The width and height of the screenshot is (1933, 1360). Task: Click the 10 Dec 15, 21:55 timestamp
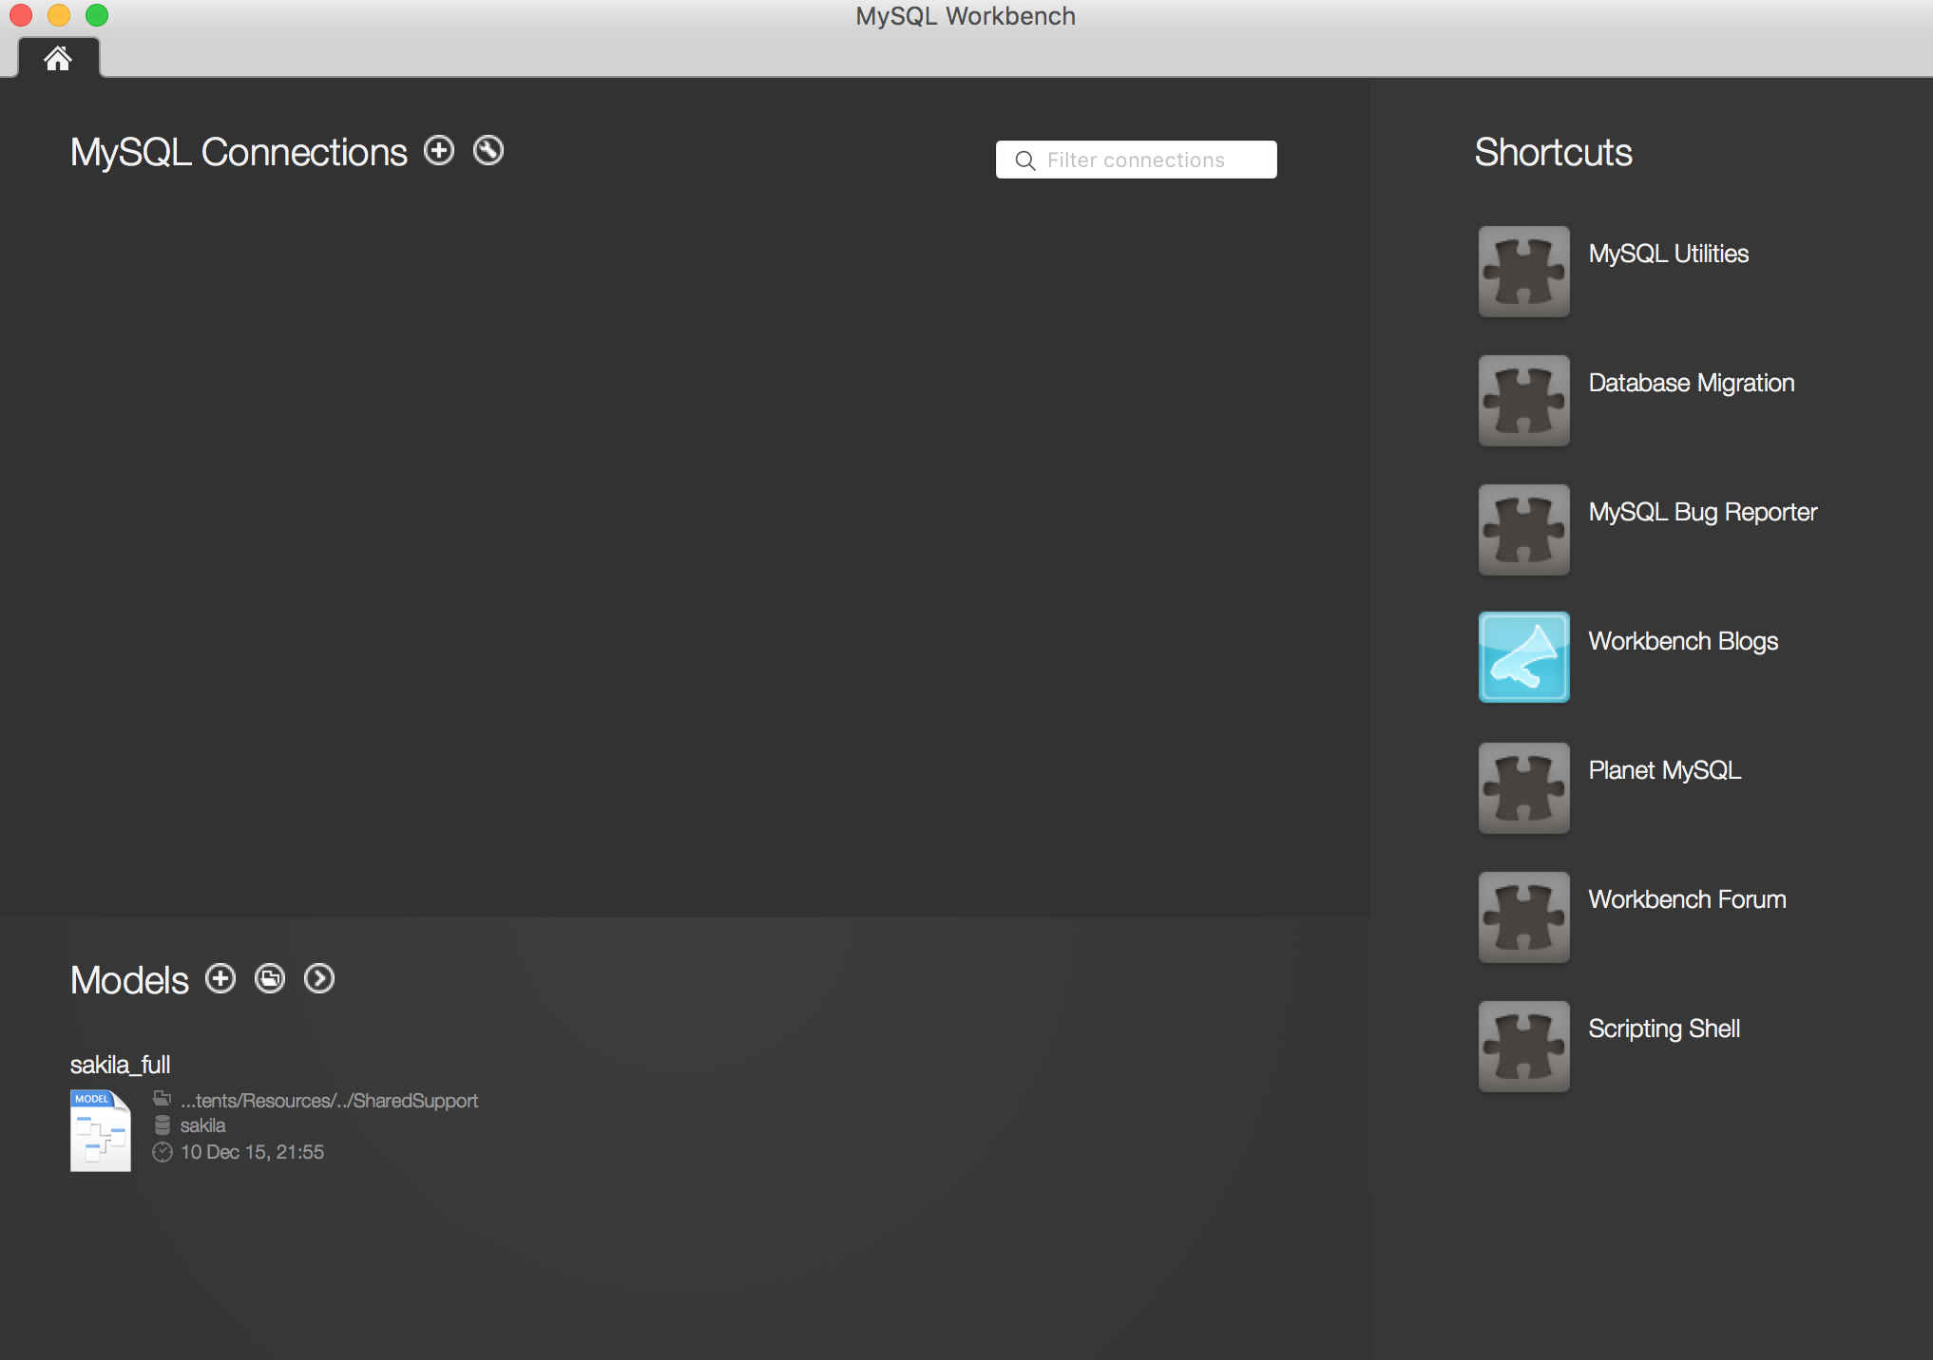[252, 1152]
